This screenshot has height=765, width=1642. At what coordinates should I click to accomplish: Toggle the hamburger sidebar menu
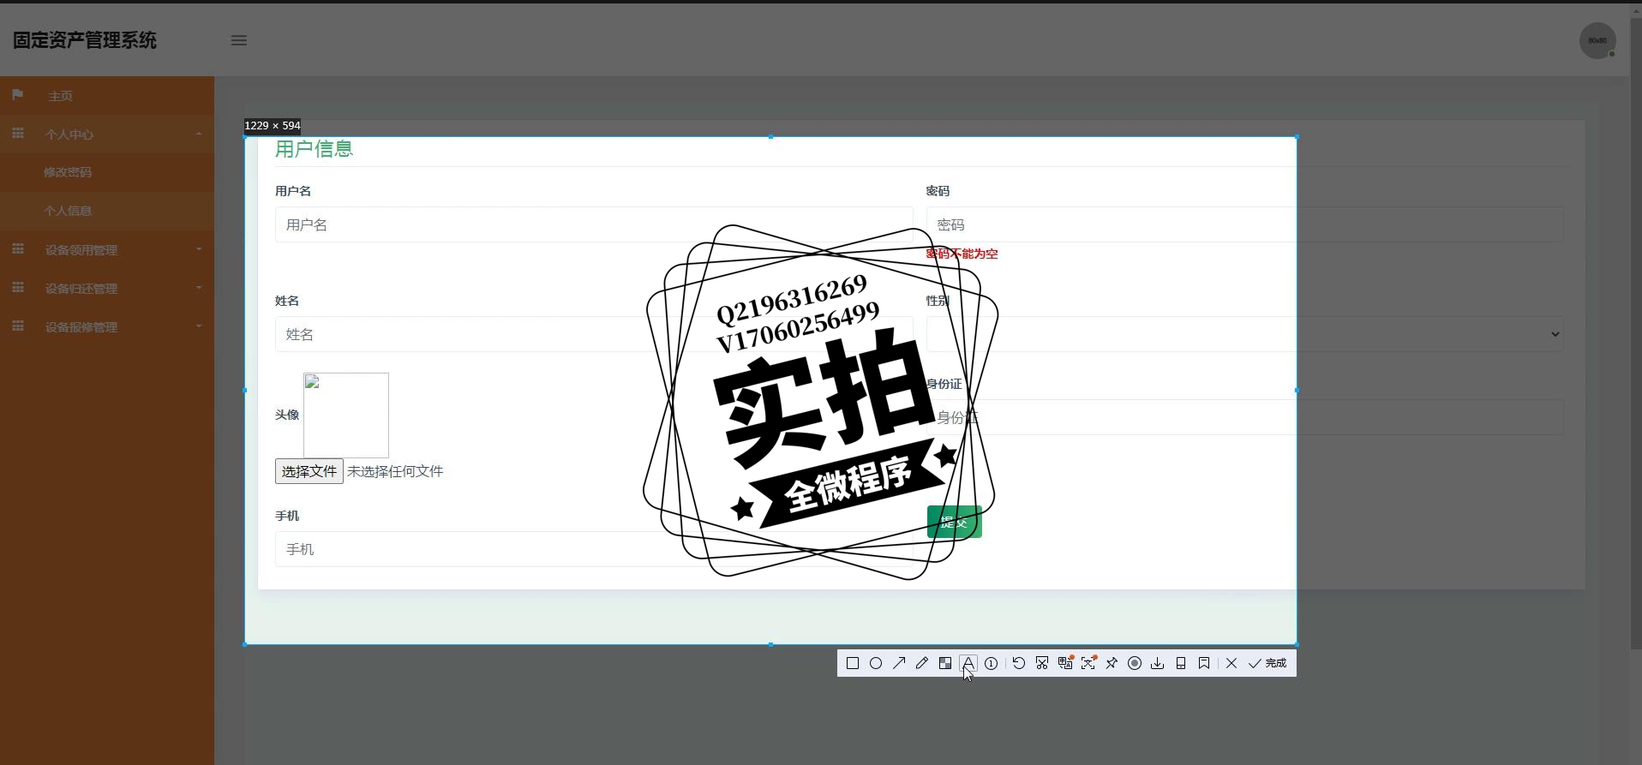pos(239,40)
